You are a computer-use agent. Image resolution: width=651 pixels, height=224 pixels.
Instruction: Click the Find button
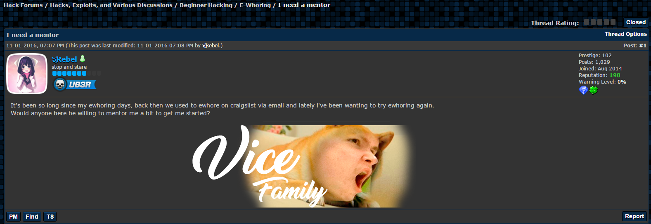point(32,217)
